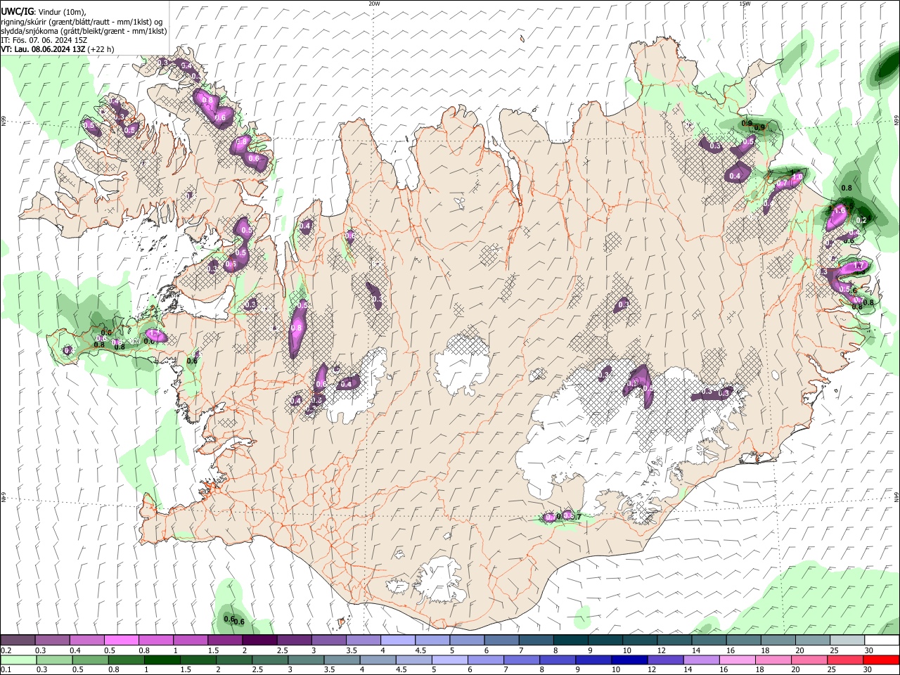Pick the pale grey 25 swatch in snow legend
This screenshot has height=675, width=900.
pos(847,641)
